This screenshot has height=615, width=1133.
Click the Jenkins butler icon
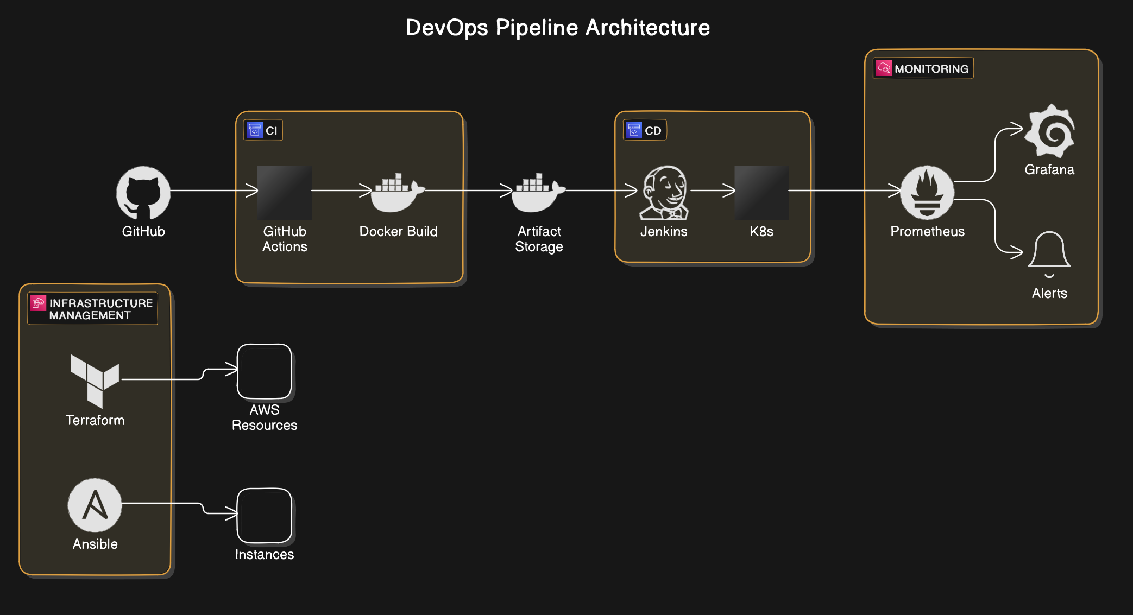664,193
